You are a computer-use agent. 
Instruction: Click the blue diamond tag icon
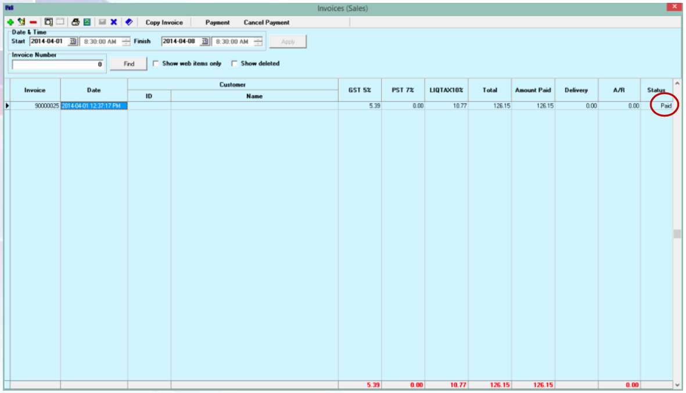tap(128, 22)
